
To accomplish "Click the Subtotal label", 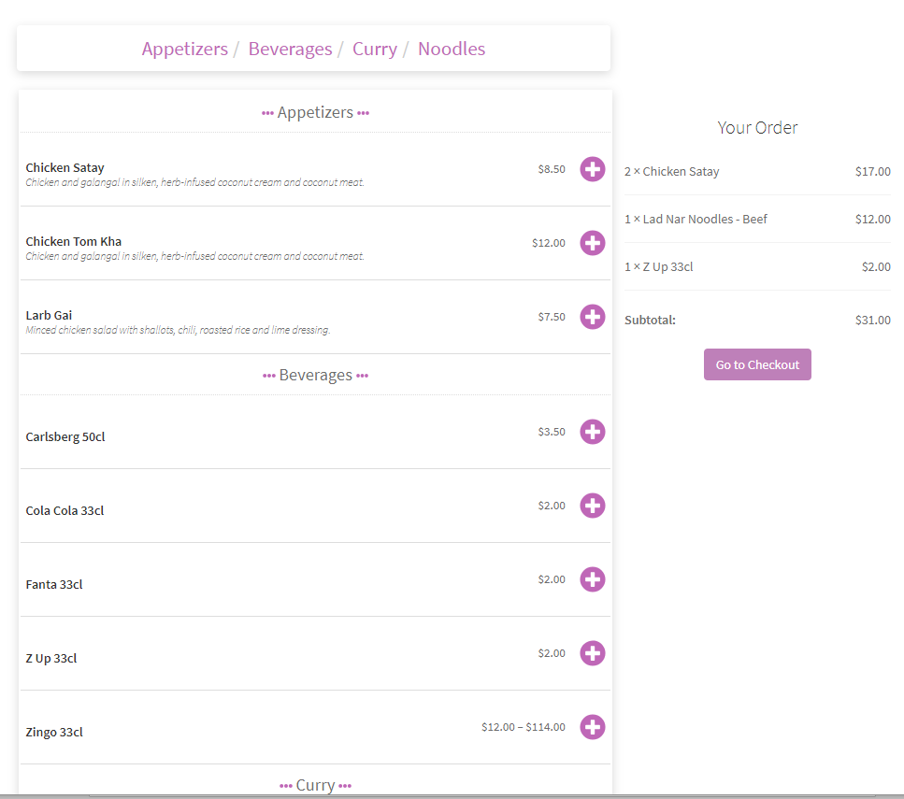I will pyautogui.click(x=650, y=320).
